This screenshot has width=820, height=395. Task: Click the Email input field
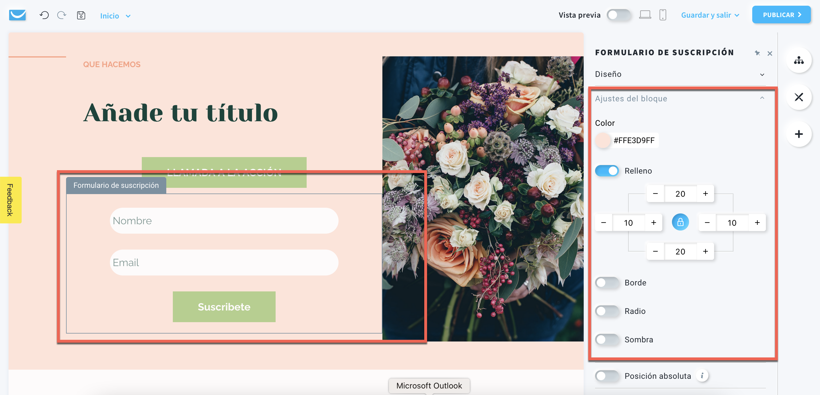(x=224, y=262)
